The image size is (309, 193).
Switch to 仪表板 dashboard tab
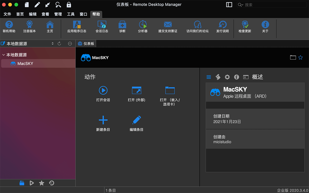coord(86,44)
